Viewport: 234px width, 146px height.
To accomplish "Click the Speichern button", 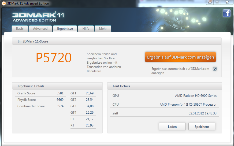I will (202, 126).
